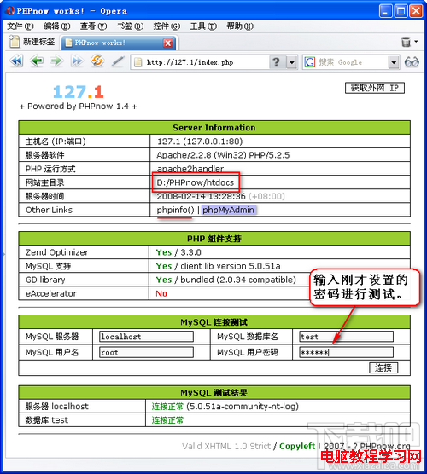
Task: Open the address bar history dropdown
Action: (x=292, y=62)
